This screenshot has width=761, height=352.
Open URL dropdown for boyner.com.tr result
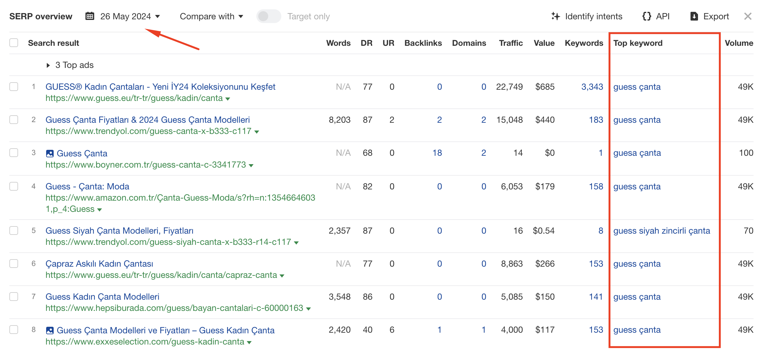[251, 165]
